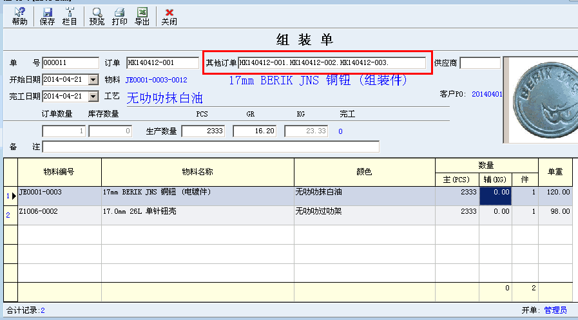578x320 pixels.
Task: Expand the 完工日期 date dropdown
Action: (93, 97)
